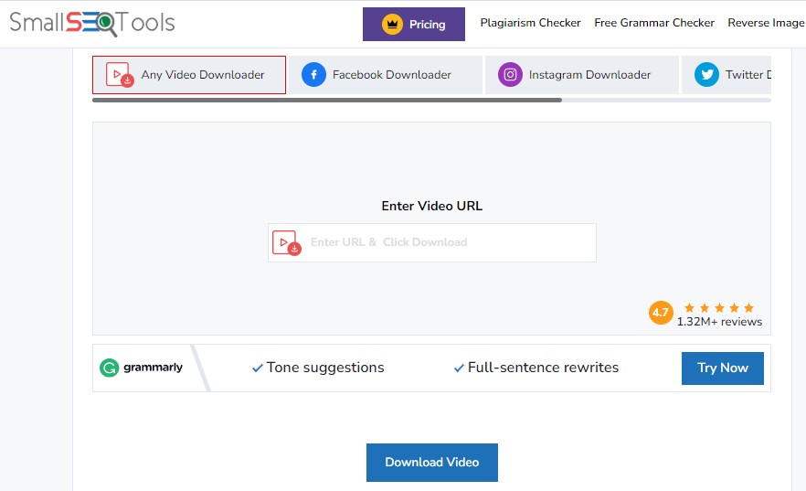Click the crown icon in Pricing button

392,24
